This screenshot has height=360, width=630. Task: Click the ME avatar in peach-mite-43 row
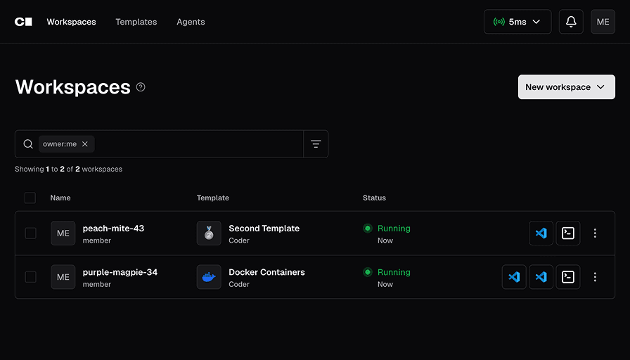click(x=63, y=233)
